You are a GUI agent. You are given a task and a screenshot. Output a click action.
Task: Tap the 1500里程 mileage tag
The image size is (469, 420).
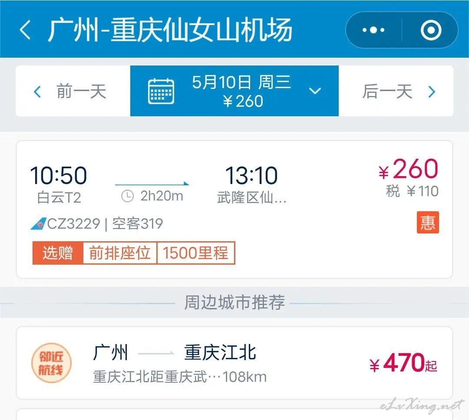(x=195, y=253)
